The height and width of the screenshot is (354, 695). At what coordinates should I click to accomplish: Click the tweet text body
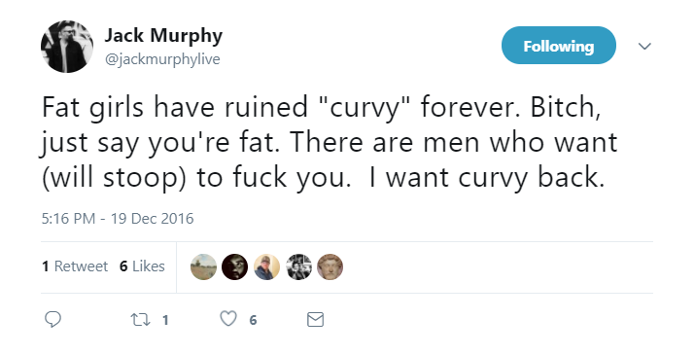pyautogui.click(x=330, y=142)
